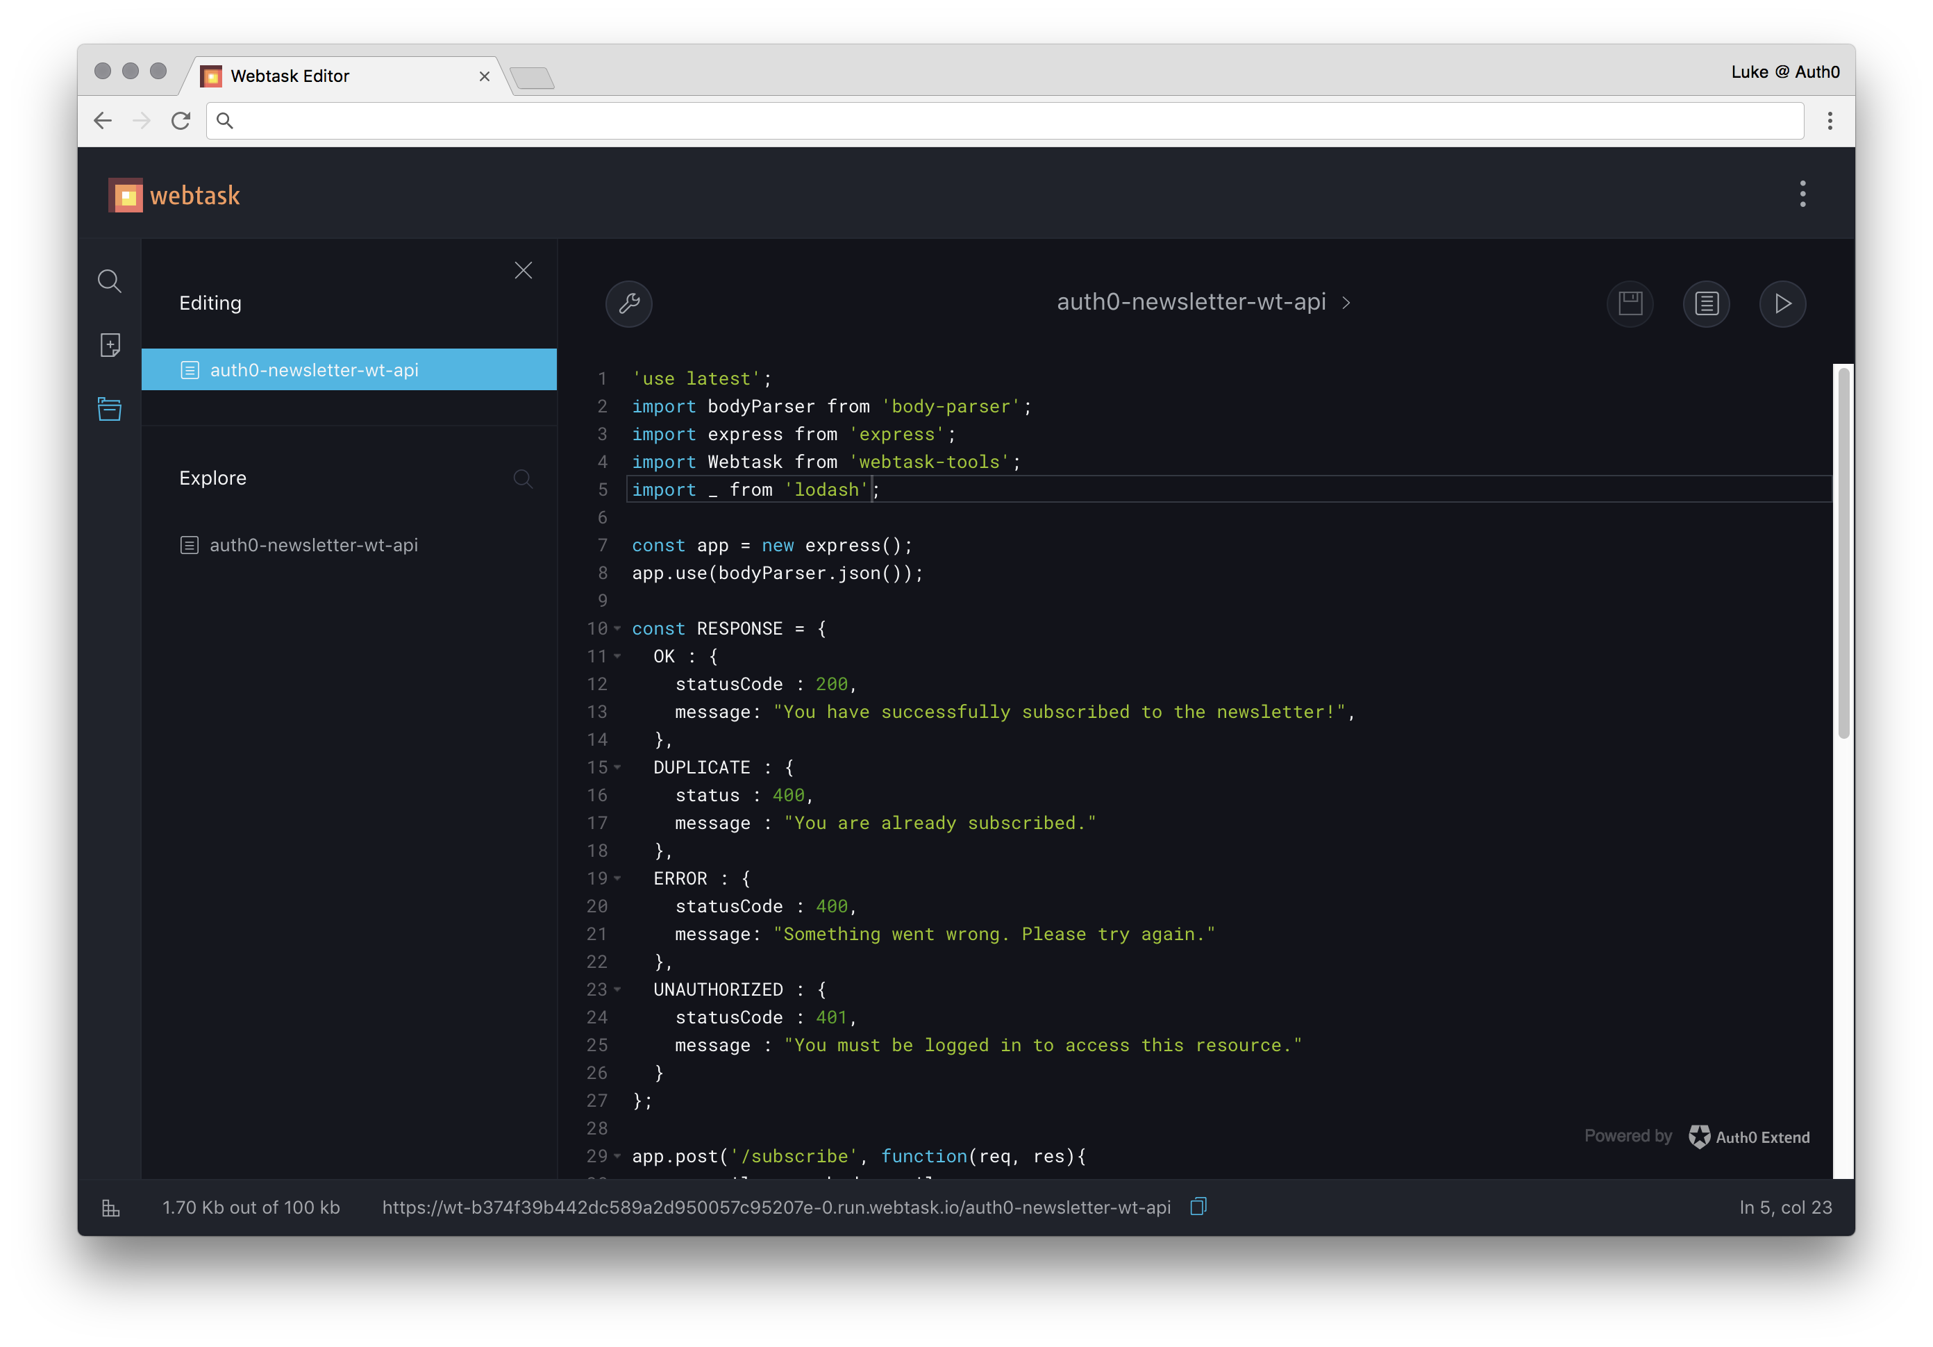Open settings wrench icon
The width and height of the screenshot is (1933, 1347).
[x=629, y=304]
